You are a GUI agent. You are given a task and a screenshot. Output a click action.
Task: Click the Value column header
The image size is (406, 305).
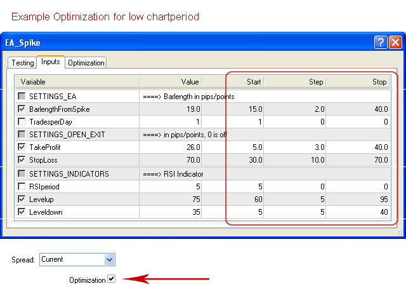point(170,82)
